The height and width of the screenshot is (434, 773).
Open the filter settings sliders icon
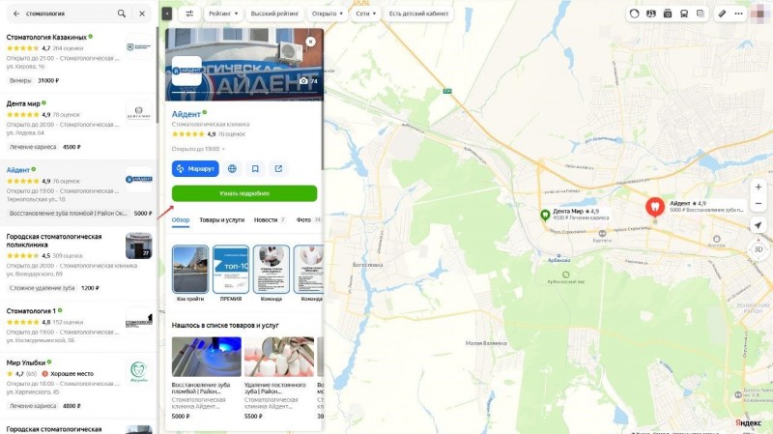coord(189,14)
